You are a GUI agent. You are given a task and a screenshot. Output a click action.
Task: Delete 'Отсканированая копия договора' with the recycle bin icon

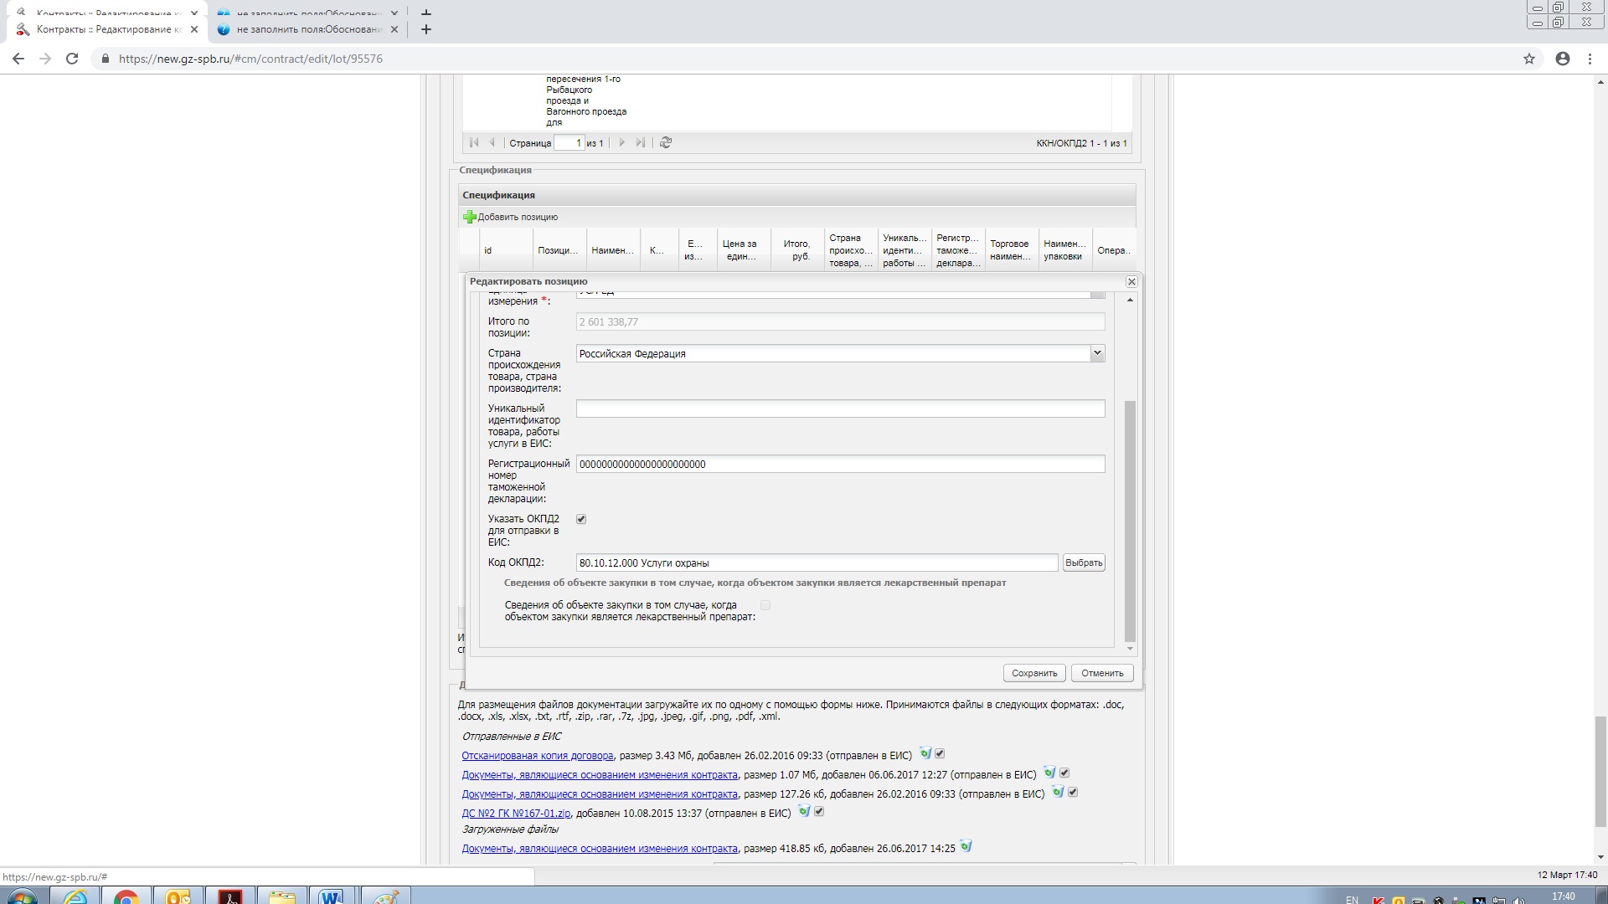click(x=925, y=754)
